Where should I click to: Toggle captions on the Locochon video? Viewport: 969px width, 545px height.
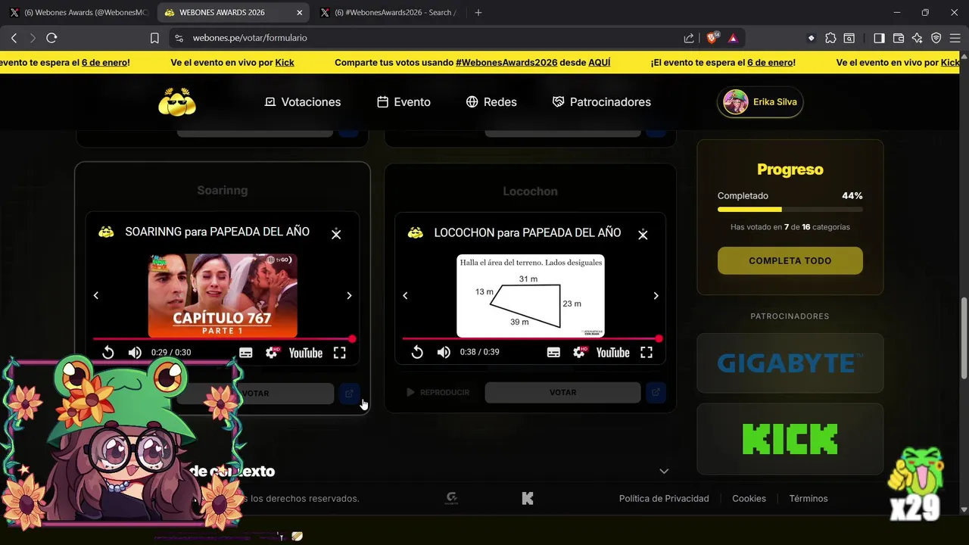pyautogui.click(x=553, y=352)
